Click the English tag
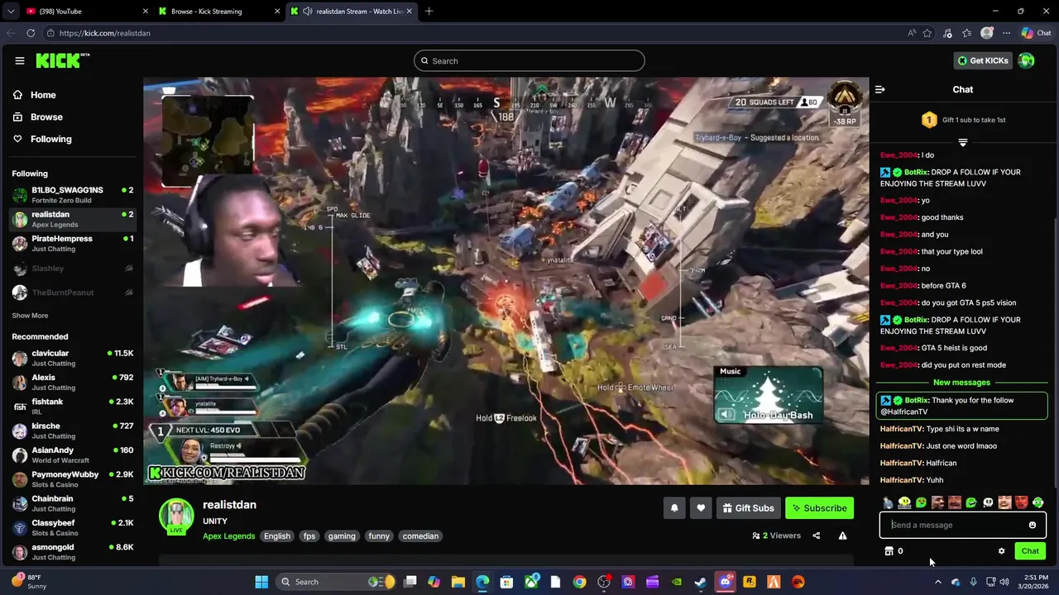1059x595 pixels. [x=277, y=536]
